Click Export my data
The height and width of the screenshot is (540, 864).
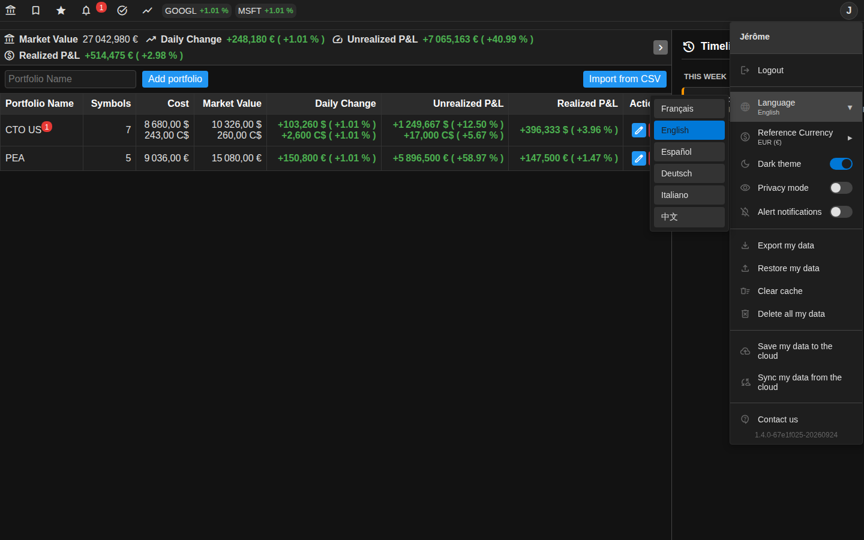point(796,245)
